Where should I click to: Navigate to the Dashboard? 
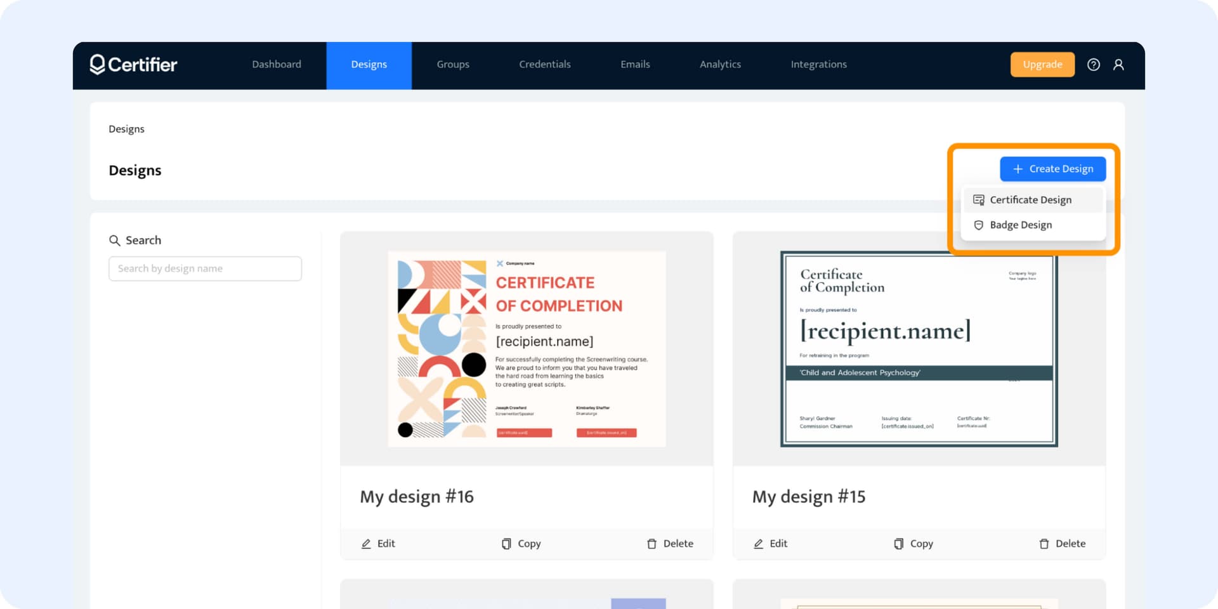[x=277, y=64]
